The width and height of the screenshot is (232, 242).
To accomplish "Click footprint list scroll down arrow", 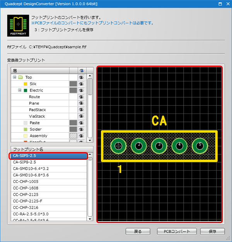I will tap(90, 219).
